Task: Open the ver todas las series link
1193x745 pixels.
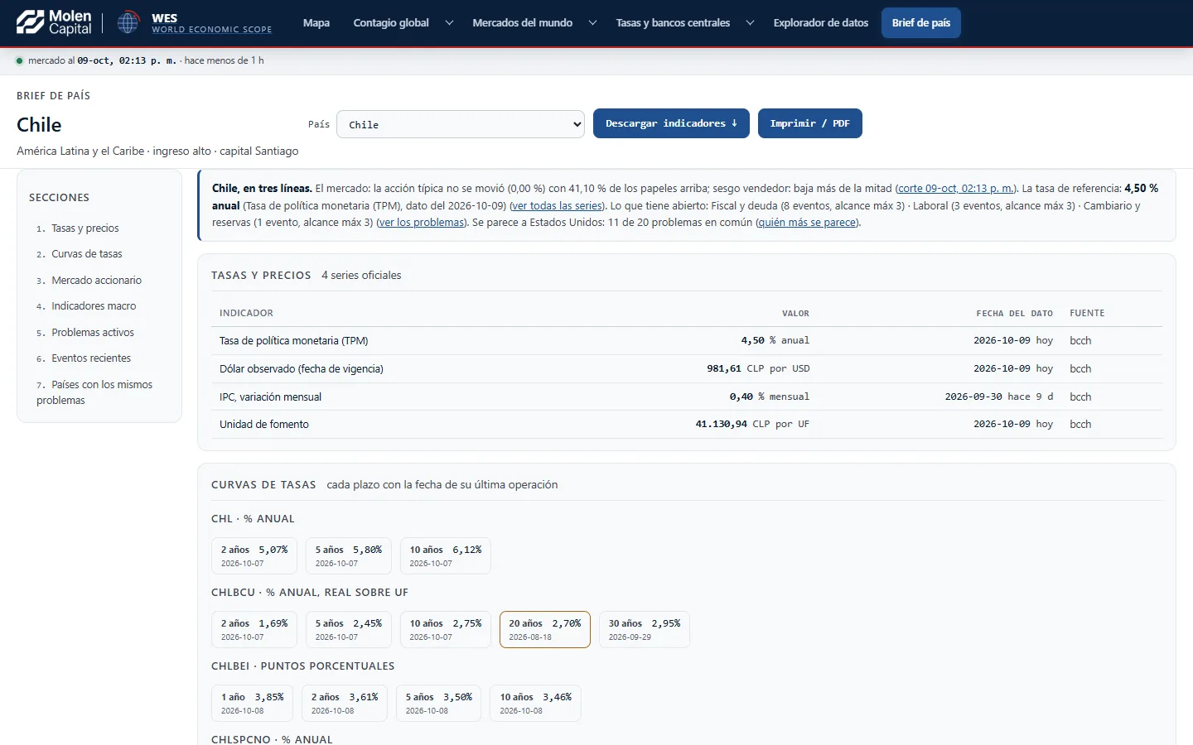Action: pos(557,205)
